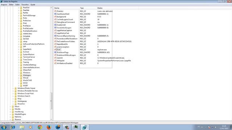232x130 pixels.
Task: Launch Windows Media Player from taskbar
Action: [x=30, y=127]
